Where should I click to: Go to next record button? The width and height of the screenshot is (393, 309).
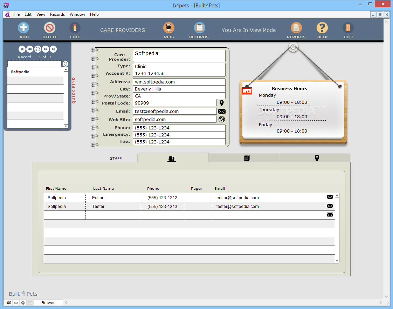point(46,49)
